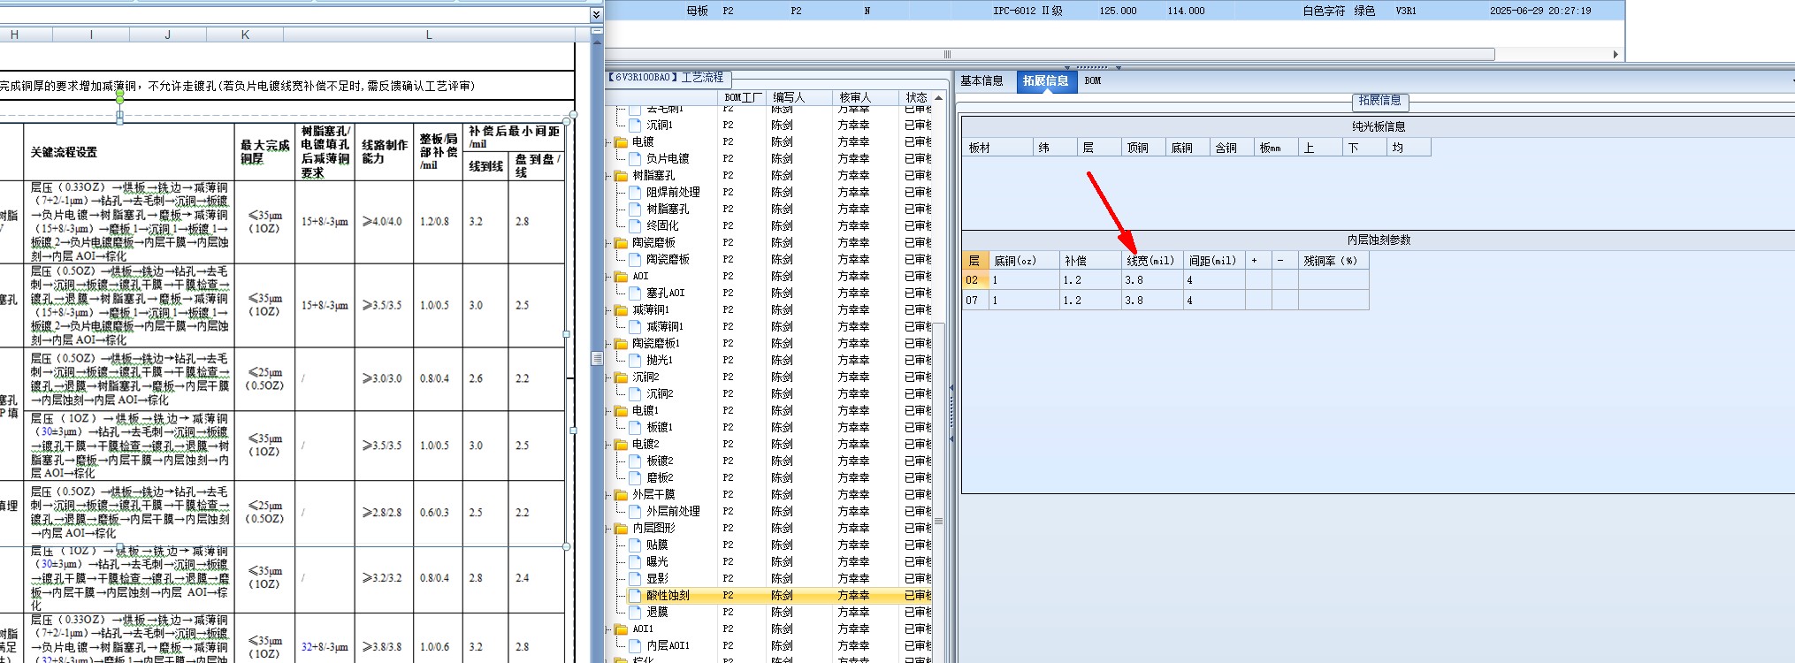Click the 外层前处理 document icon
This screenshot has width=1795, height=663.
(x=635, y=511)
